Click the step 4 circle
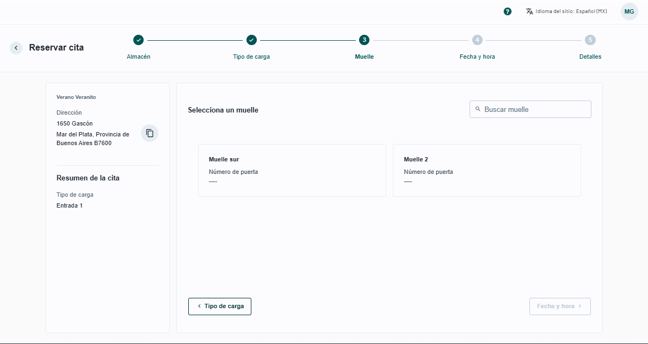The height and width of the screenshot is (344, 648). [x=477, y=40]
